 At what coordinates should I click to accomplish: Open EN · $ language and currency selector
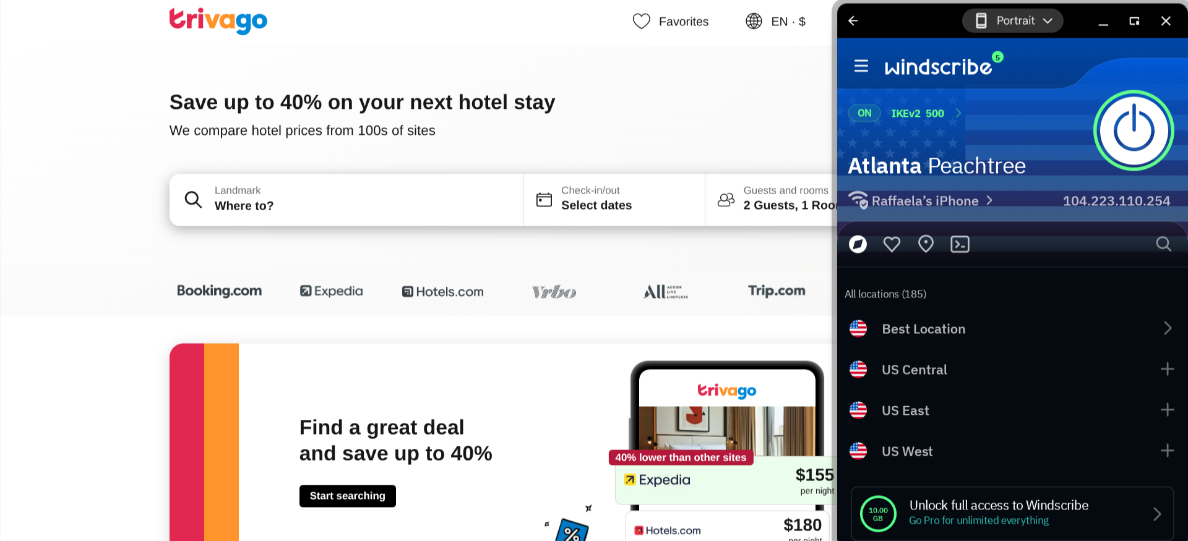tap(776, 22)
